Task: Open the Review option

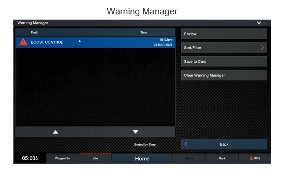Action: click(224, 34)
